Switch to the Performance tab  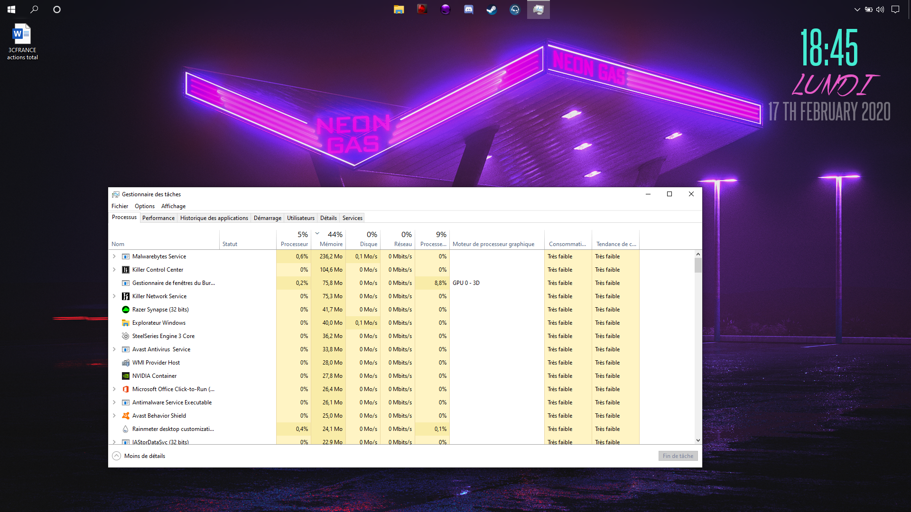point(158,218)
